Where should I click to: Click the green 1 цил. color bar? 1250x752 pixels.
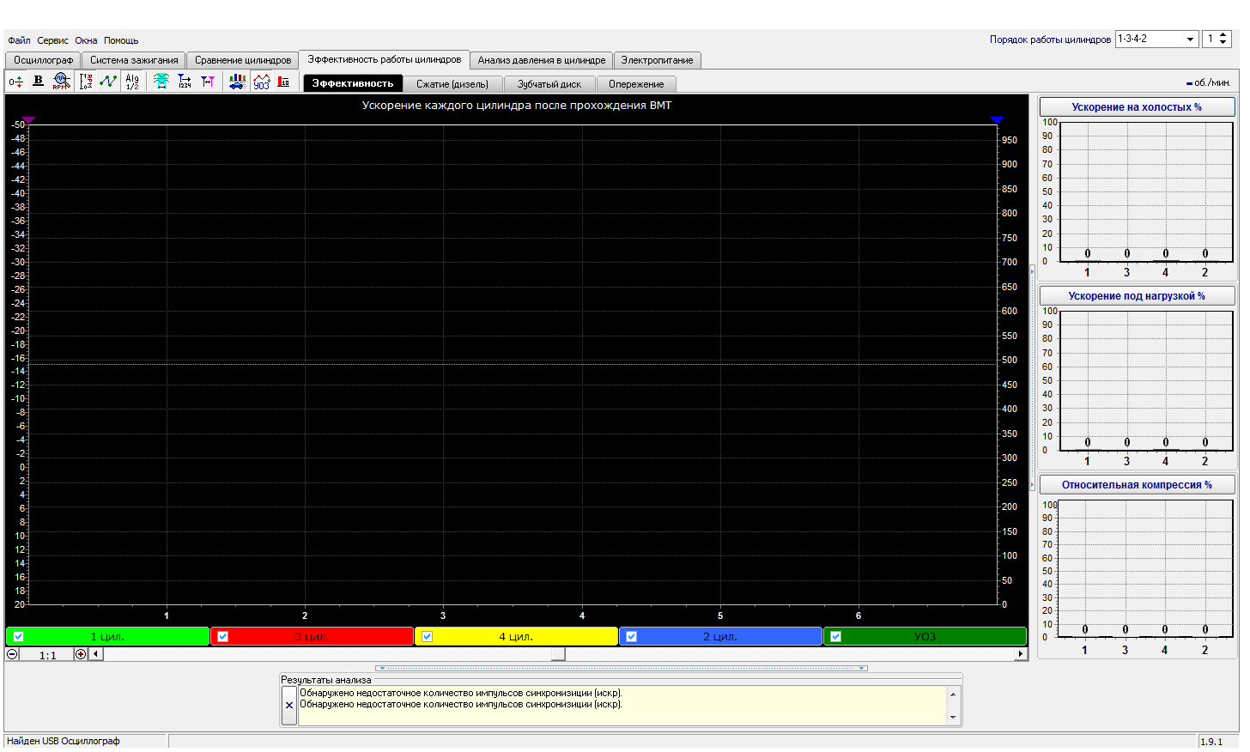(x=107, y=637)
